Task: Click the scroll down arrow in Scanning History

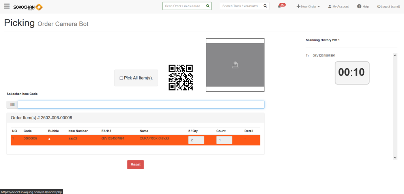Action: coord(395,158)
